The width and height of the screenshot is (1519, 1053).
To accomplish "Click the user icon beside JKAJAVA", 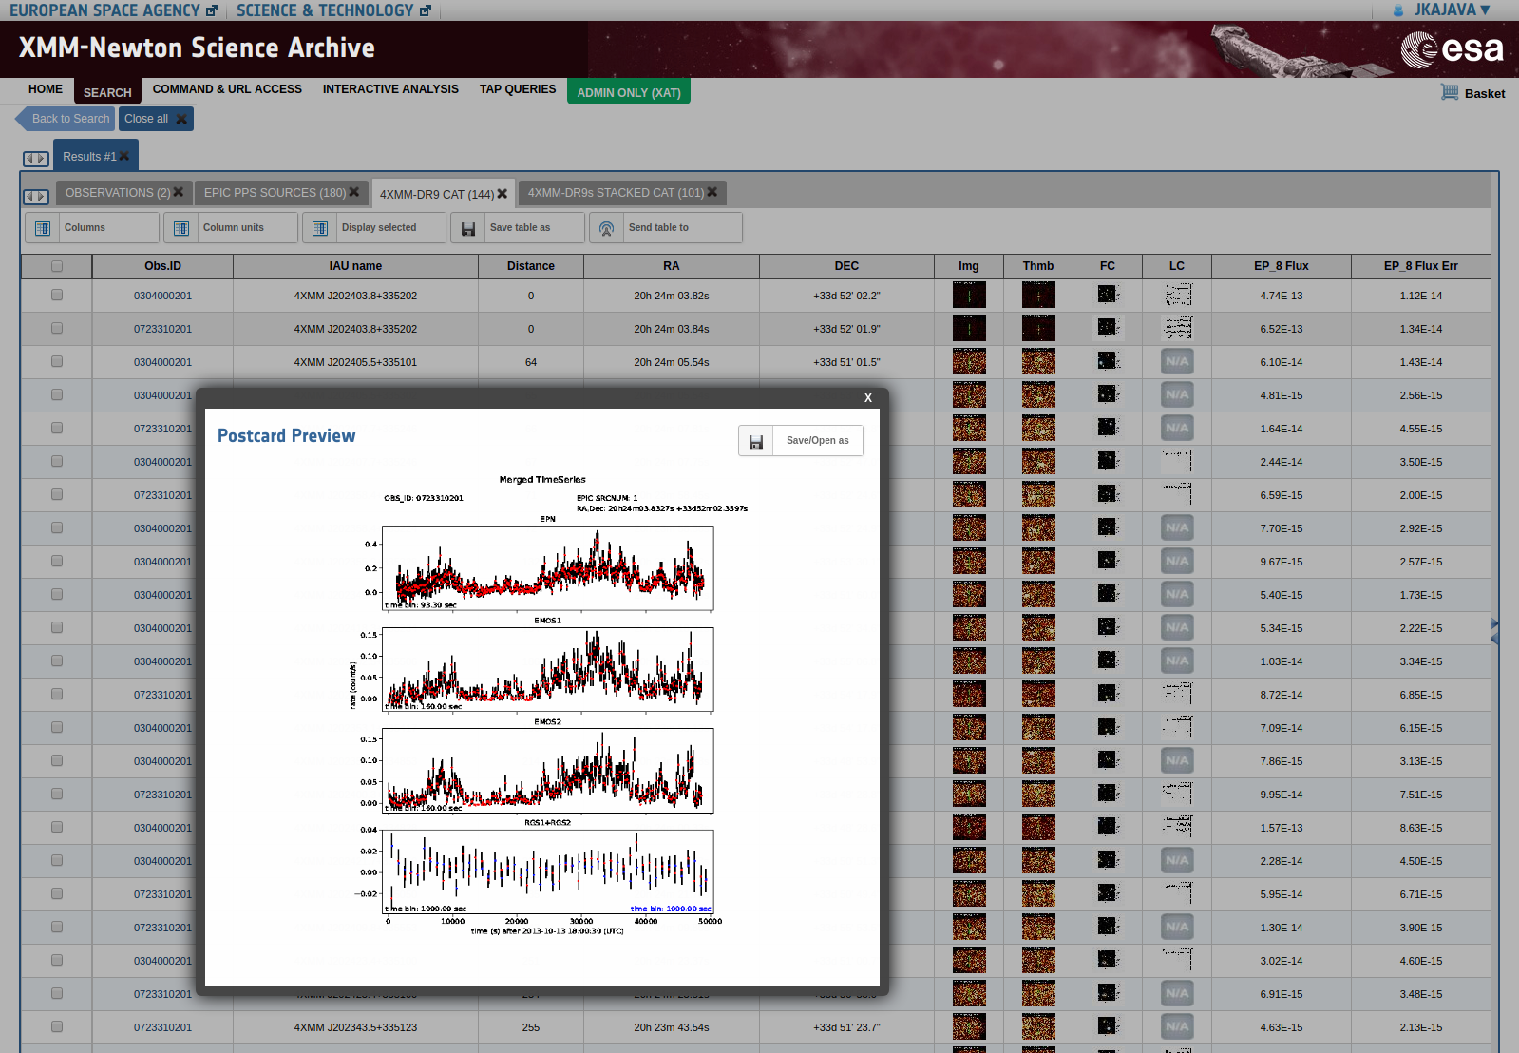I will tap(1398, 10).
